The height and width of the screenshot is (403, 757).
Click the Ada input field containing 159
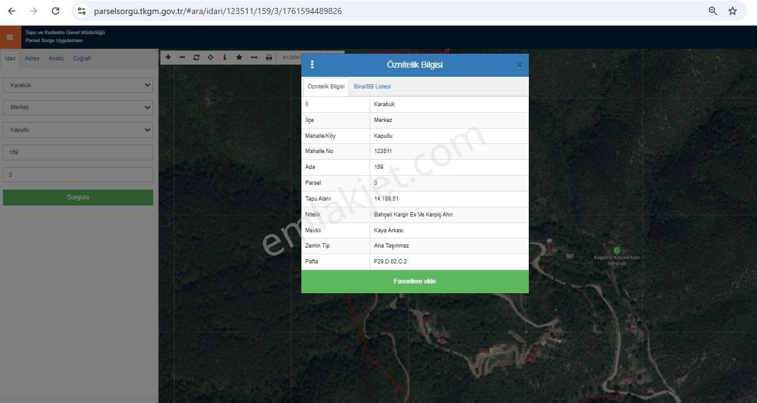pyautogui.click(x=78, y=152)
